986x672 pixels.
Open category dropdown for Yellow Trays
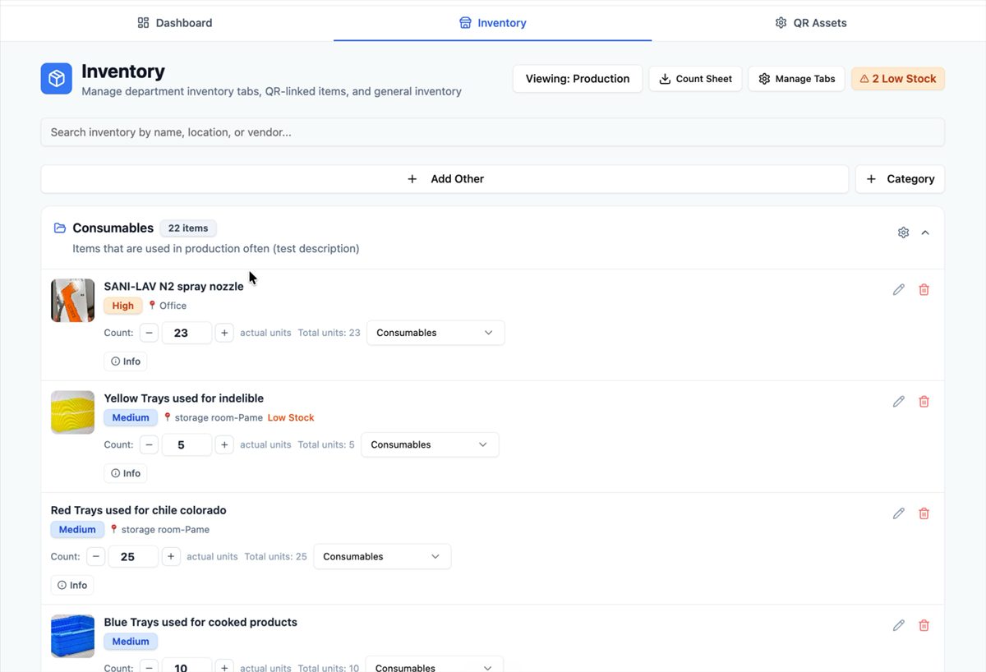point(430,444)
